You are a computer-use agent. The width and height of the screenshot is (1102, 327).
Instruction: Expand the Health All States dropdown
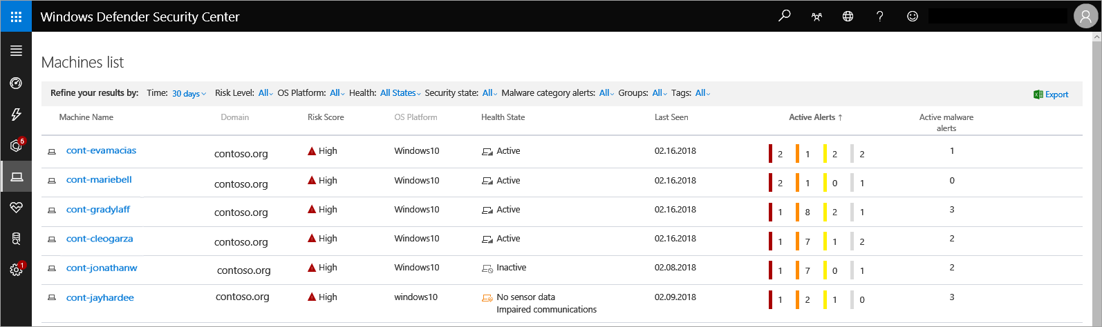point(400,93)
